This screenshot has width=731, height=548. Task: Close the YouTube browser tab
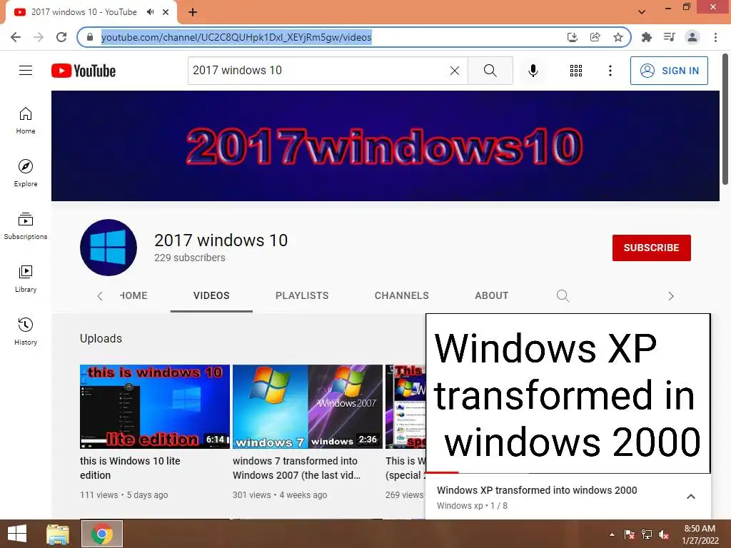166,12
